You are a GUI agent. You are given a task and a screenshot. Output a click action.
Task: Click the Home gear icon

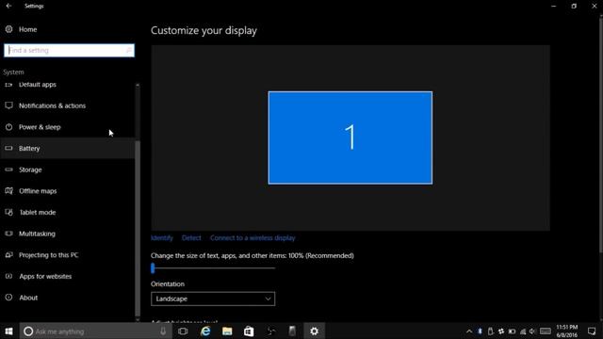pos(8,29)
